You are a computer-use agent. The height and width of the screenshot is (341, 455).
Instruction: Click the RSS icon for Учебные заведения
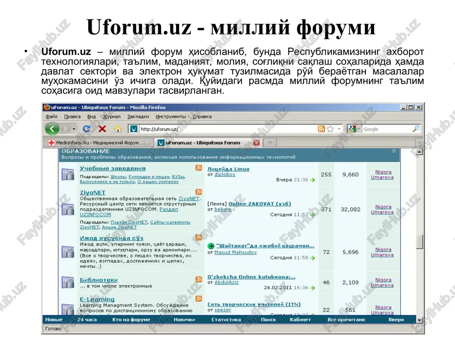199,168
